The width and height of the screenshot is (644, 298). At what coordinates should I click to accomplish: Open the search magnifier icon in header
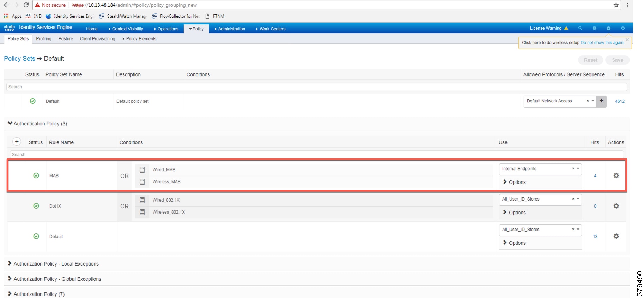[x=580, y=28]
